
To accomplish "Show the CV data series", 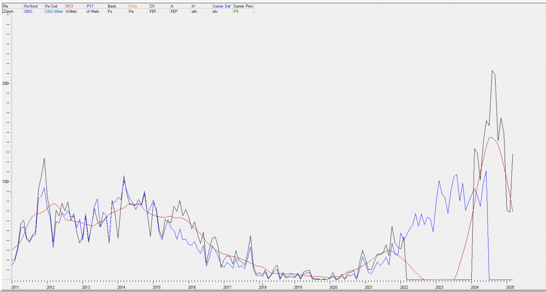I will point(152,6).
